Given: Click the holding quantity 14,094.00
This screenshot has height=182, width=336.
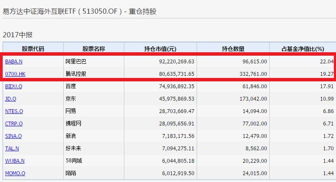Looking at the screenshot, I should 255,111.
